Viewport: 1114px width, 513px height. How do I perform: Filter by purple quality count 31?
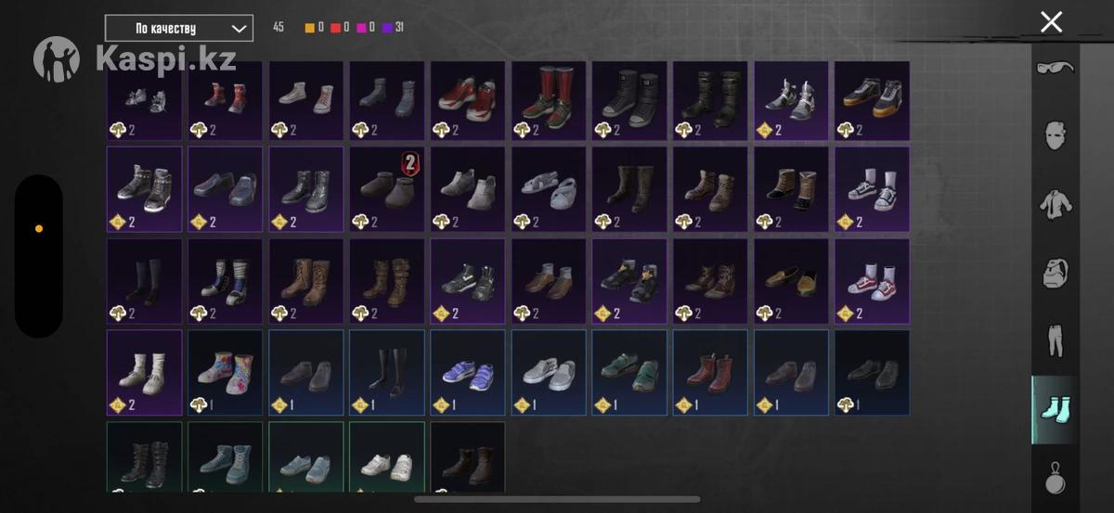393,28
